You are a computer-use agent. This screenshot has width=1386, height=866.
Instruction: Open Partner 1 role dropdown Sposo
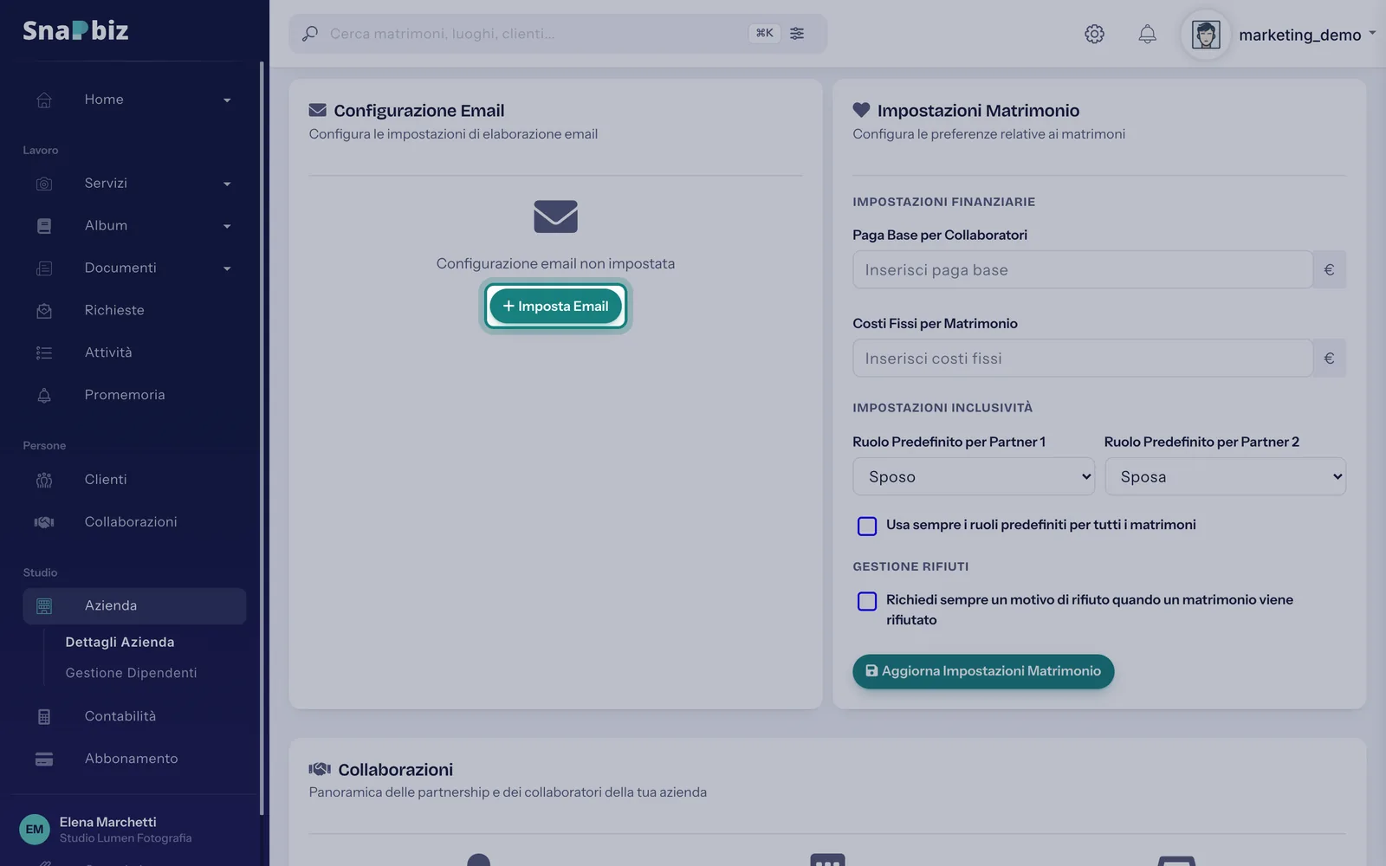(x=974, y=476)
